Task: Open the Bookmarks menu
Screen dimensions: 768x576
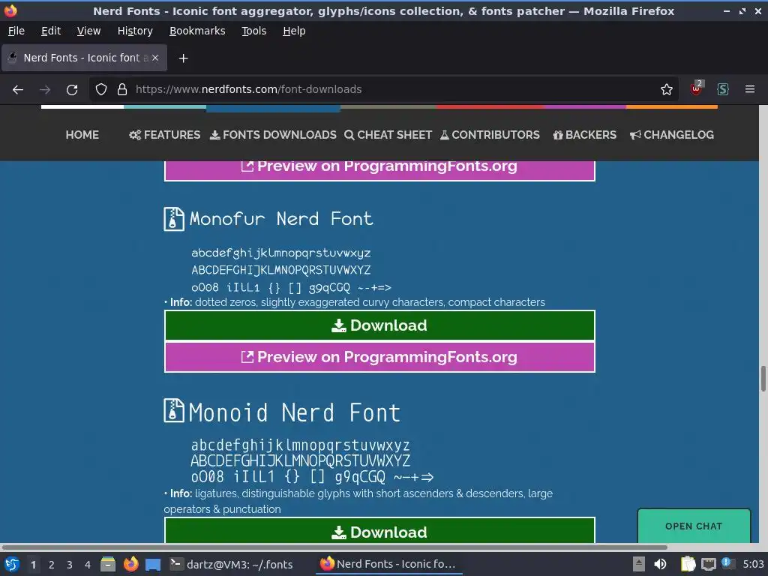Action: (x=197, y=31)
